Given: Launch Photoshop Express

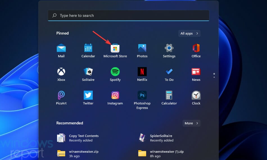Looking at the screenshot, I should (142, 100).
